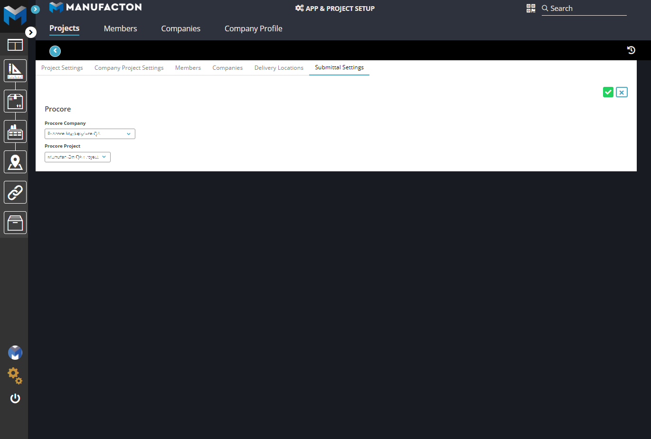Open the Procore Project dropdown
Viewport: 651px width, 439px height.
[x=77, y=157]
